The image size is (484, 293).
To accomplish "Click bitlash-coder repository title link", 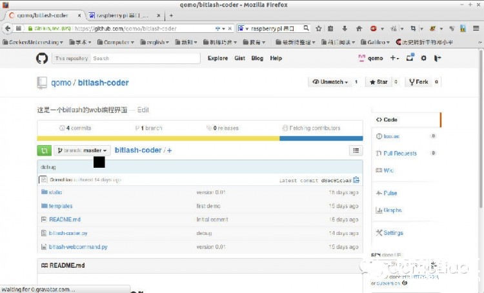I will [103, 83].
